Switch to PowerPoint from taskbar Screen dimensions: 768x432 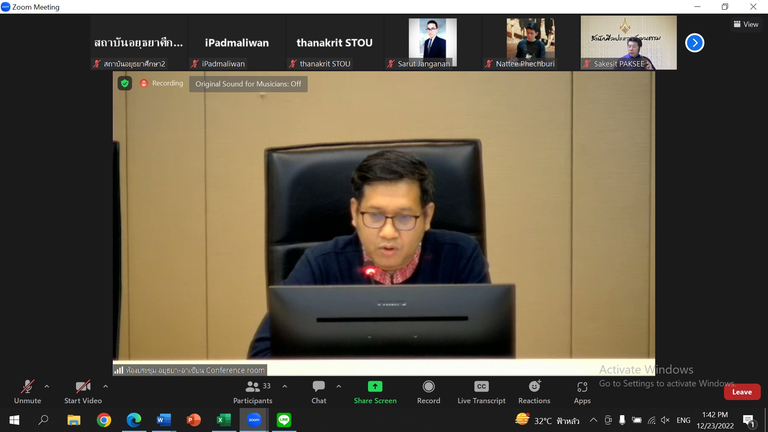[x=194, y=420]
